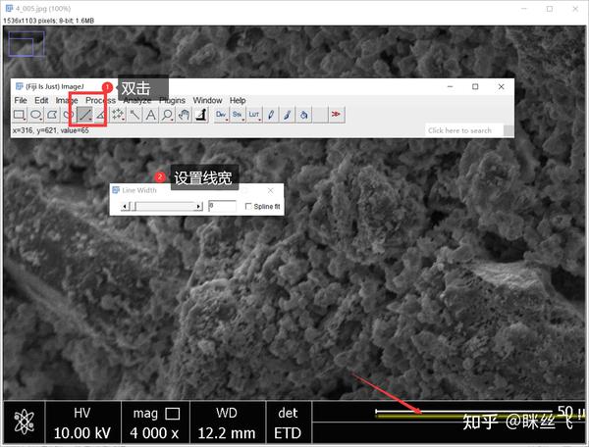
Task: Click the 'ETD' detector label
Action: pyautogui.click(x=288, y=433)
